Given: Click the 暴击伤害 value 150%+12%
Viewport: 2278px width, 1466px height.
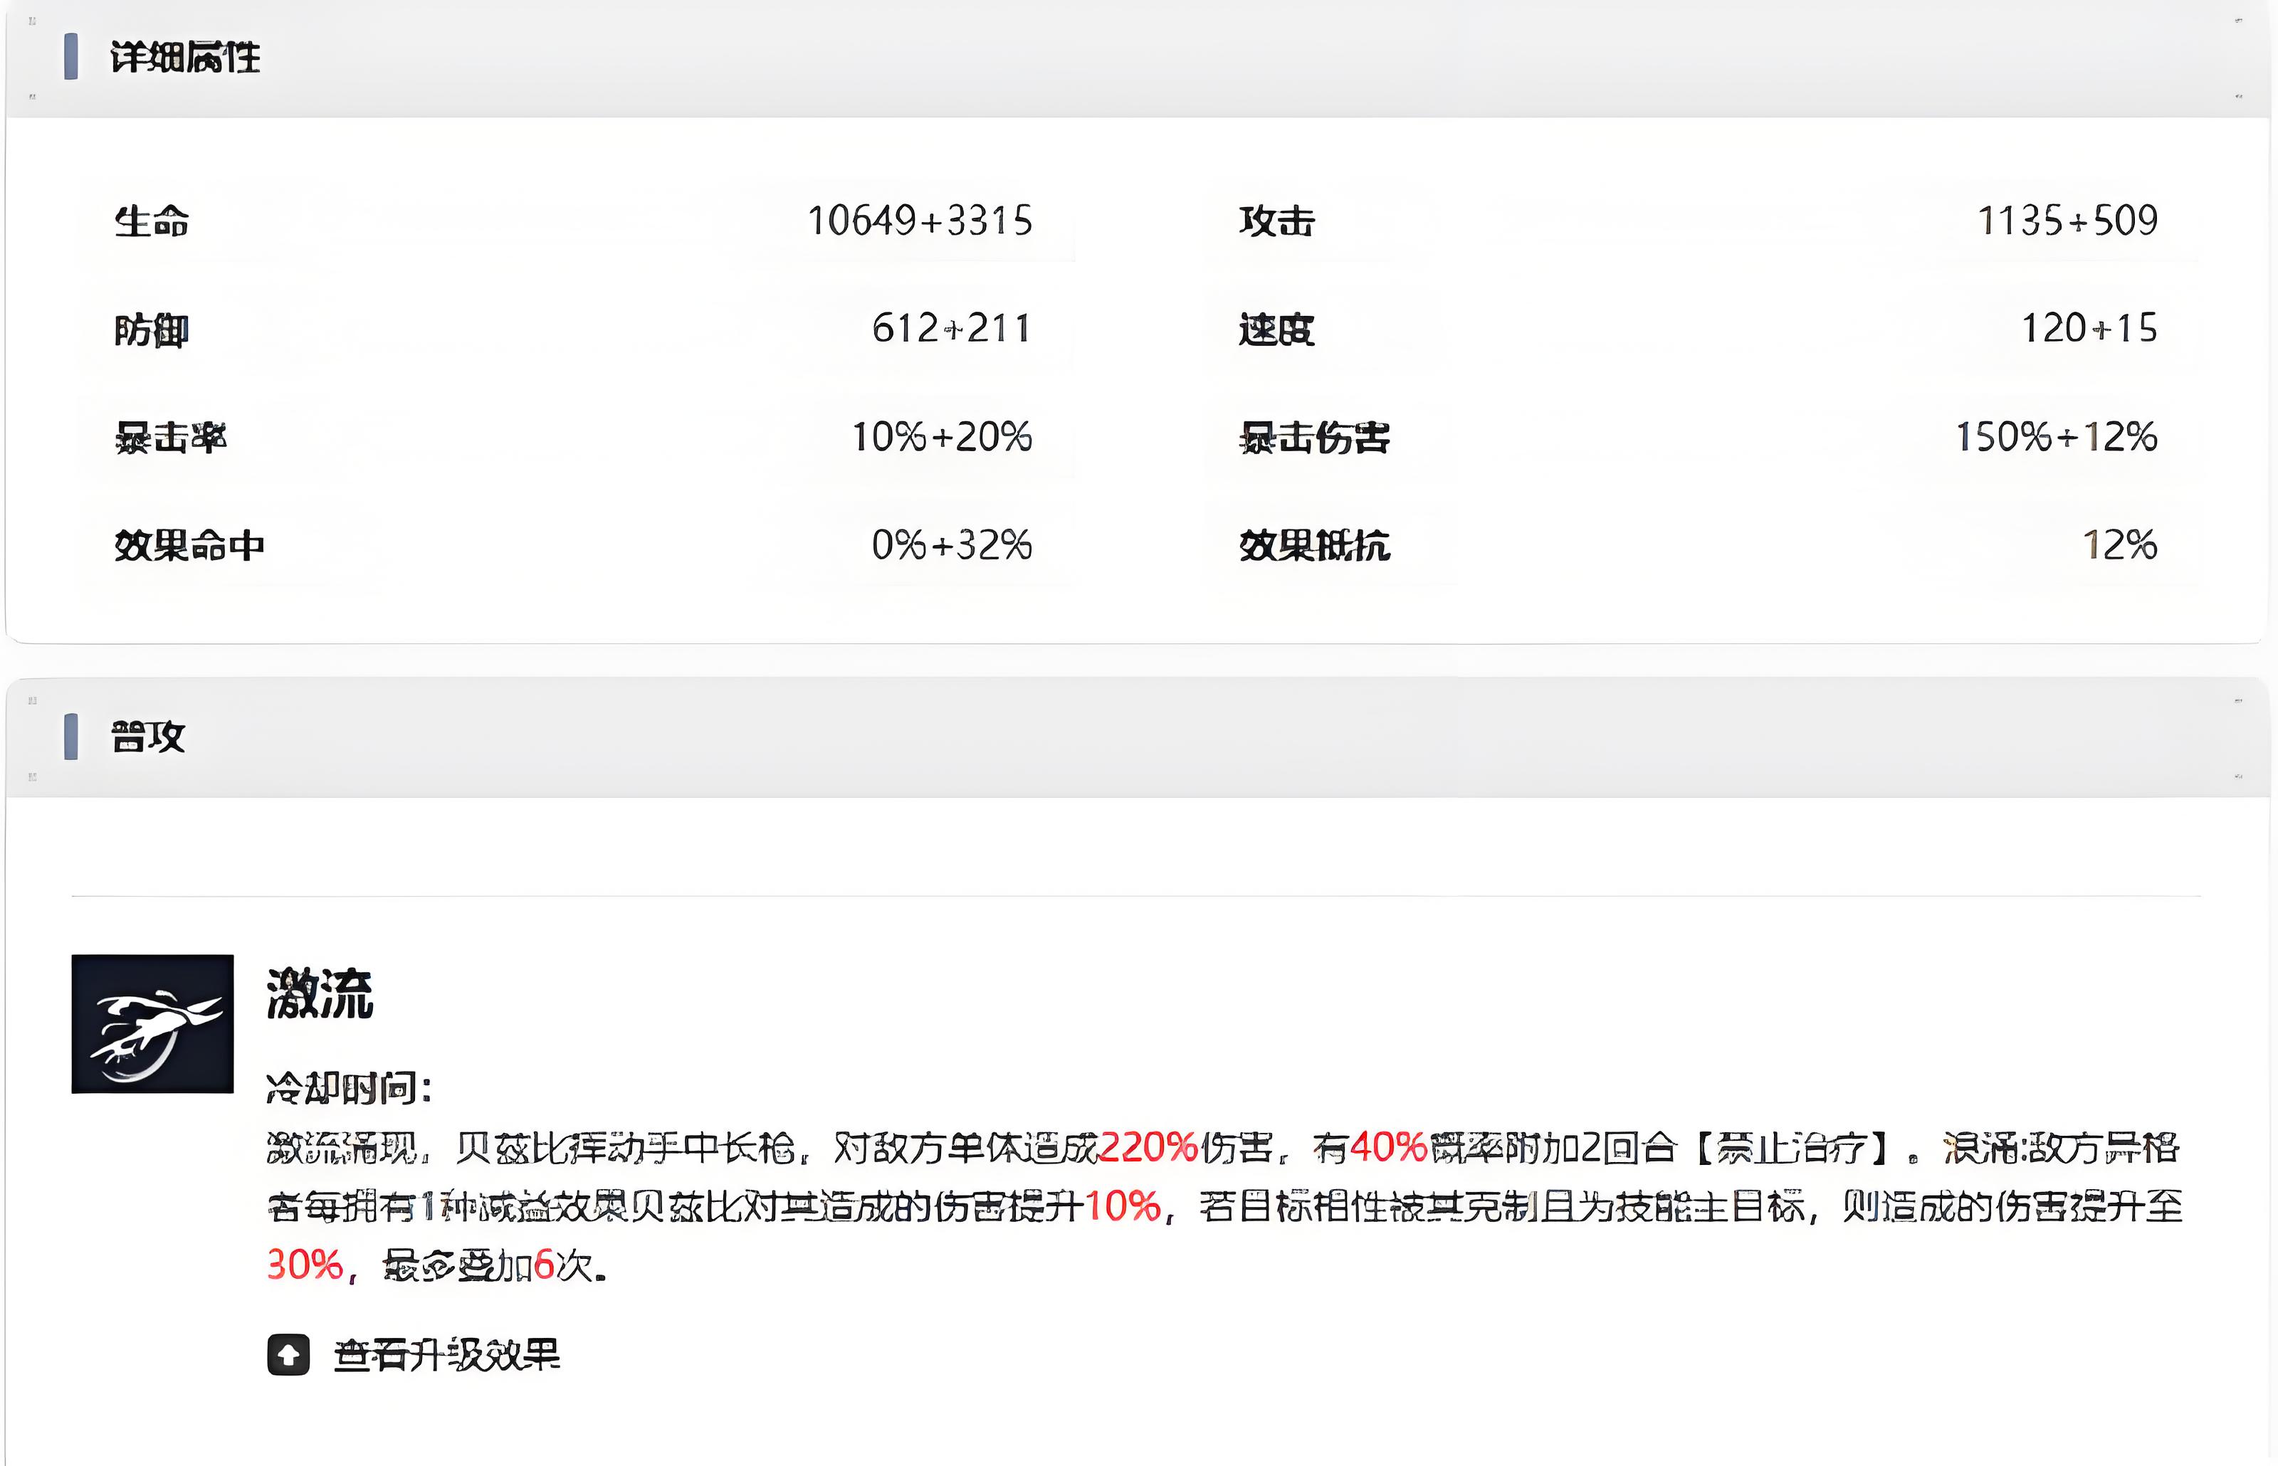Looking at the screenshot, I should [x=2056, y=437].
